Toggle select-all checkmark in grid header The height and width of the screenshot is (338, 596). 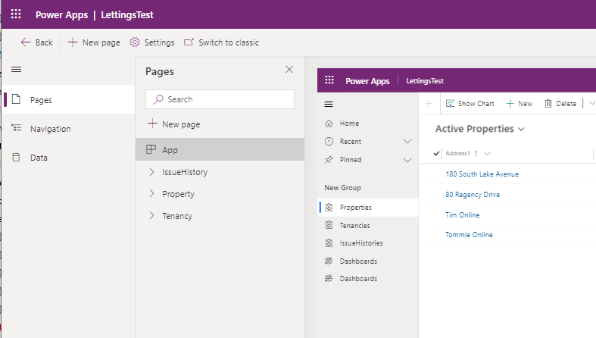436,153
